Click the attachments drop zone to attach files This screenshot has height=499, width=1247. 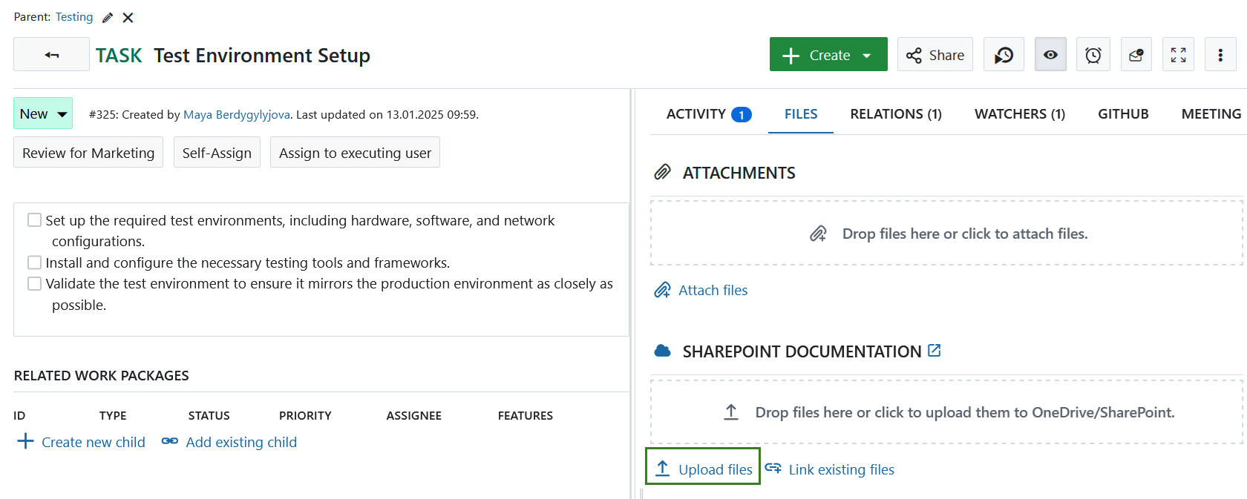tap(946, 234)
